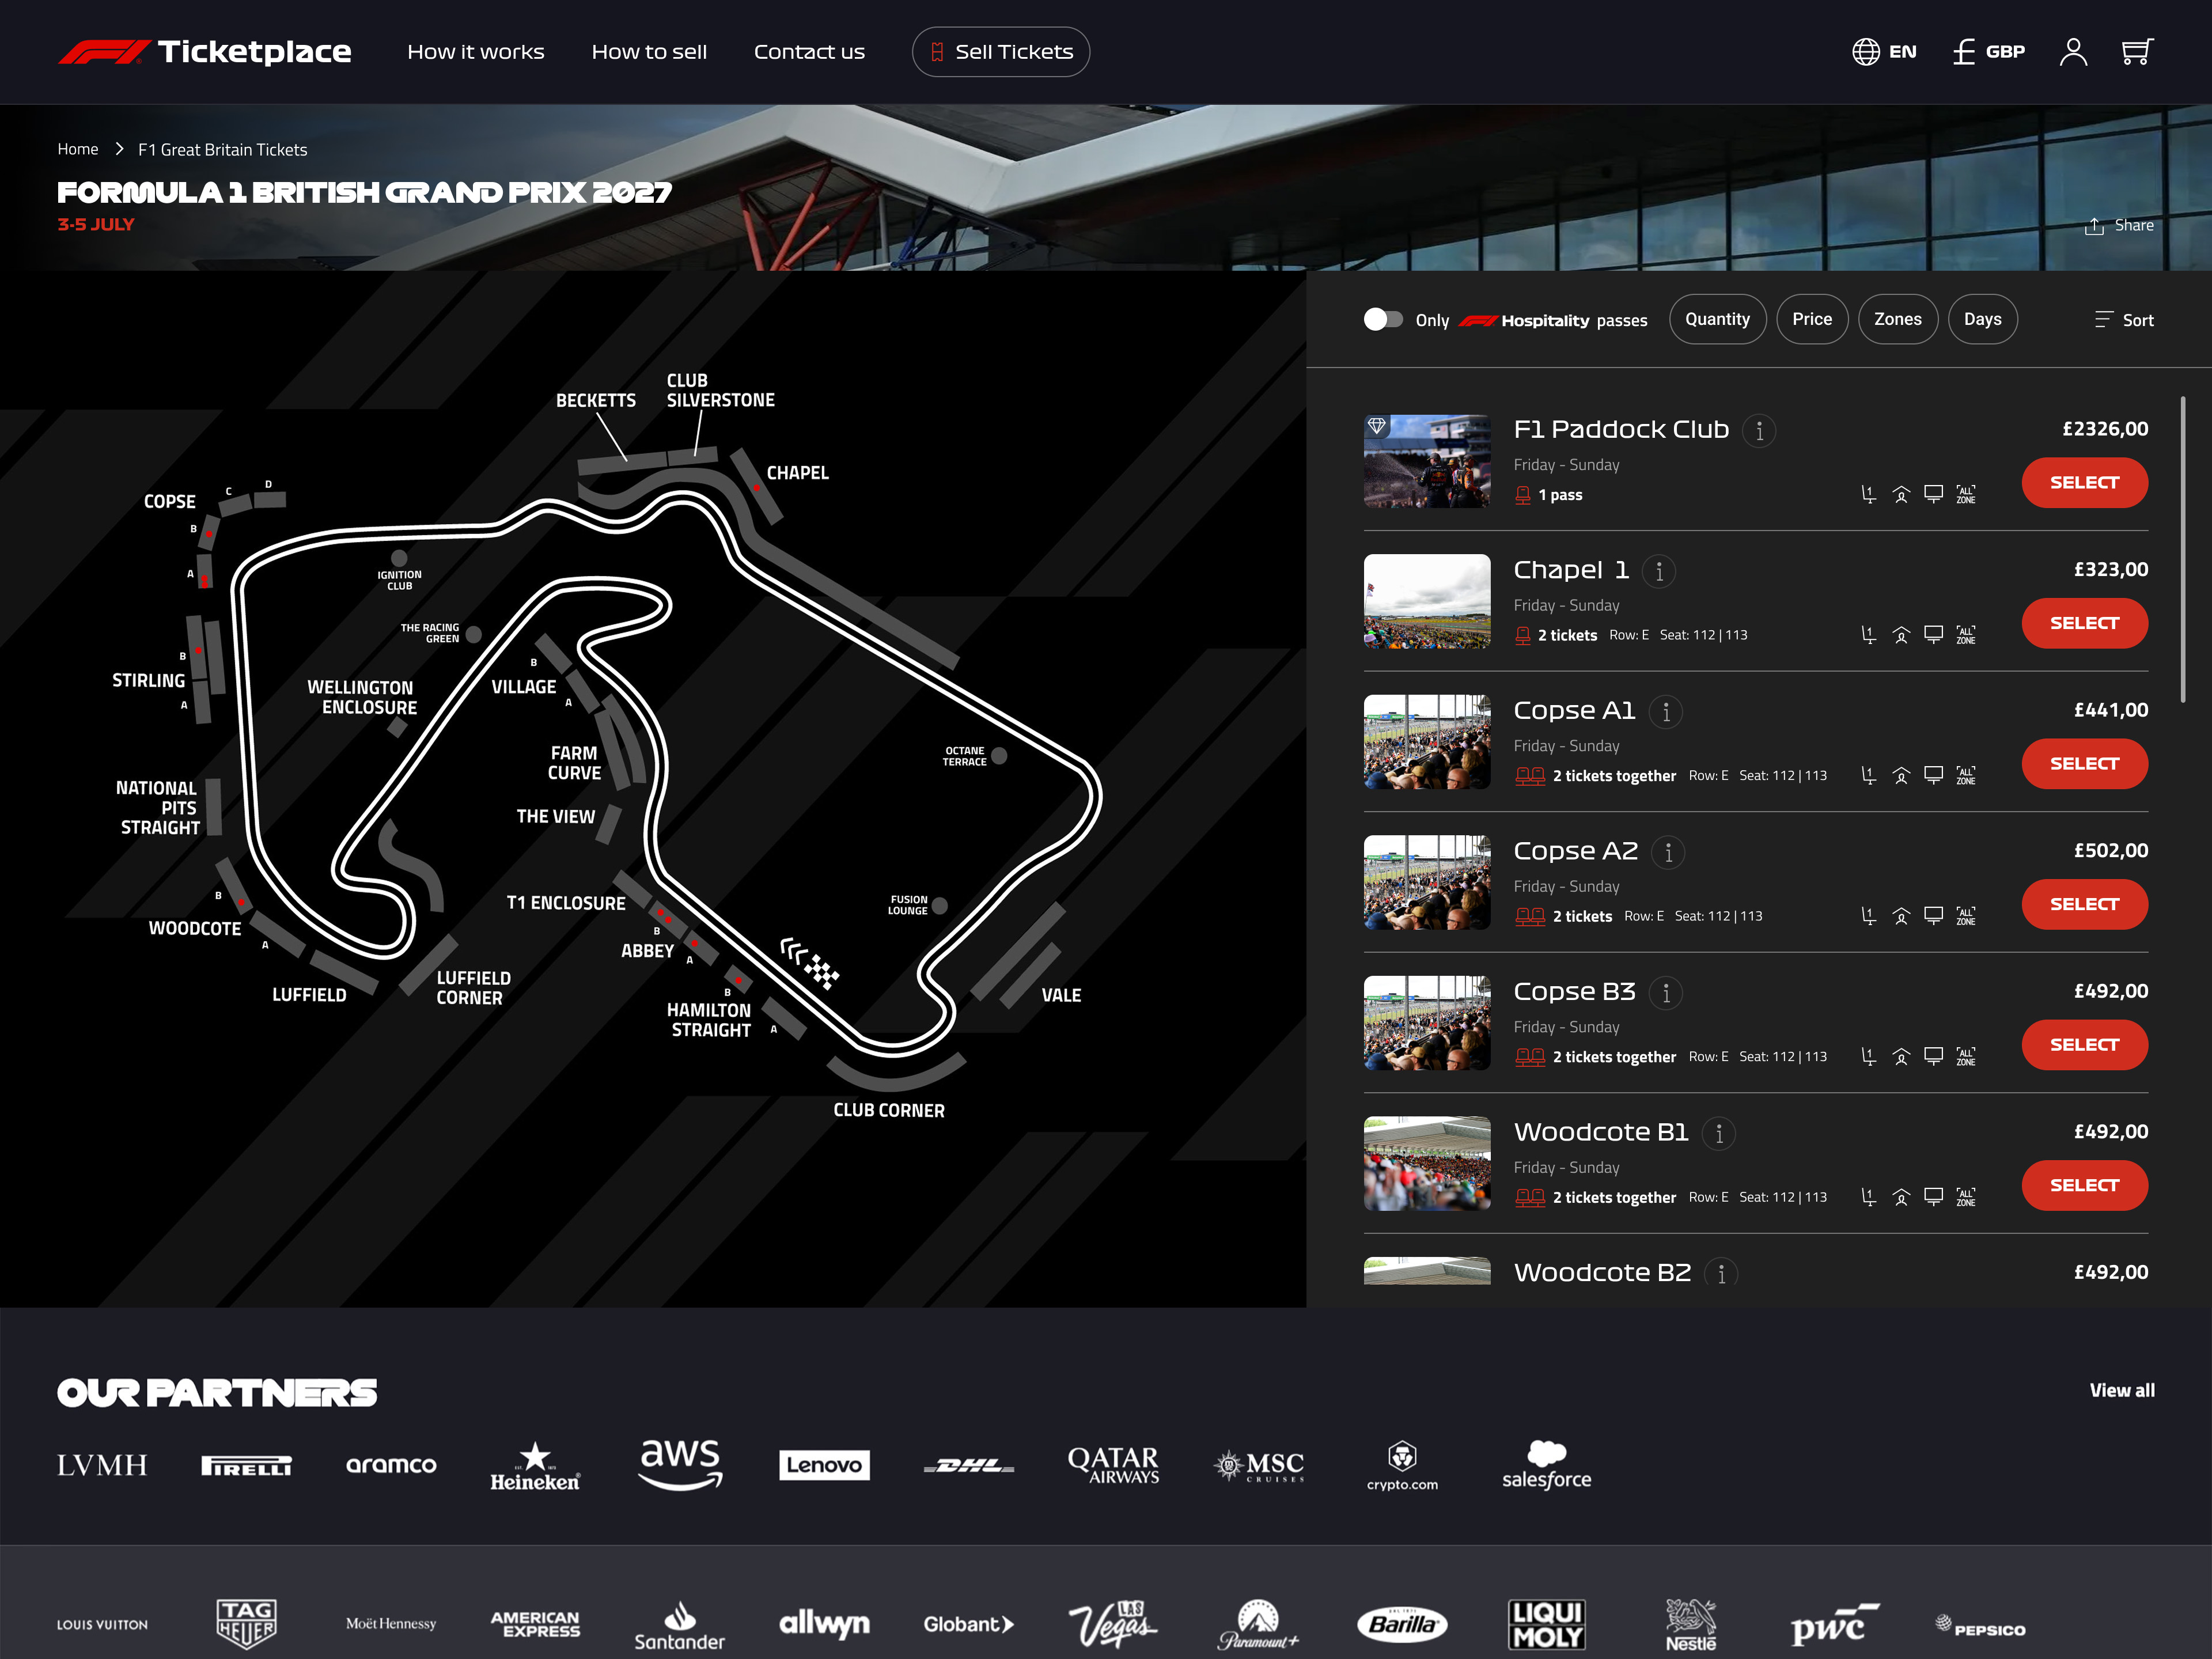Open the Days filter dropdown

(x=1982, y=320)
